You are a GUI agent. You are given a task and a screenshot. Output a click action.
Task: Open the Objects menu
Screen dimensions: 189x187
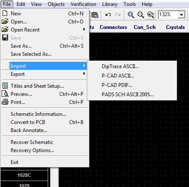point(56,4)
